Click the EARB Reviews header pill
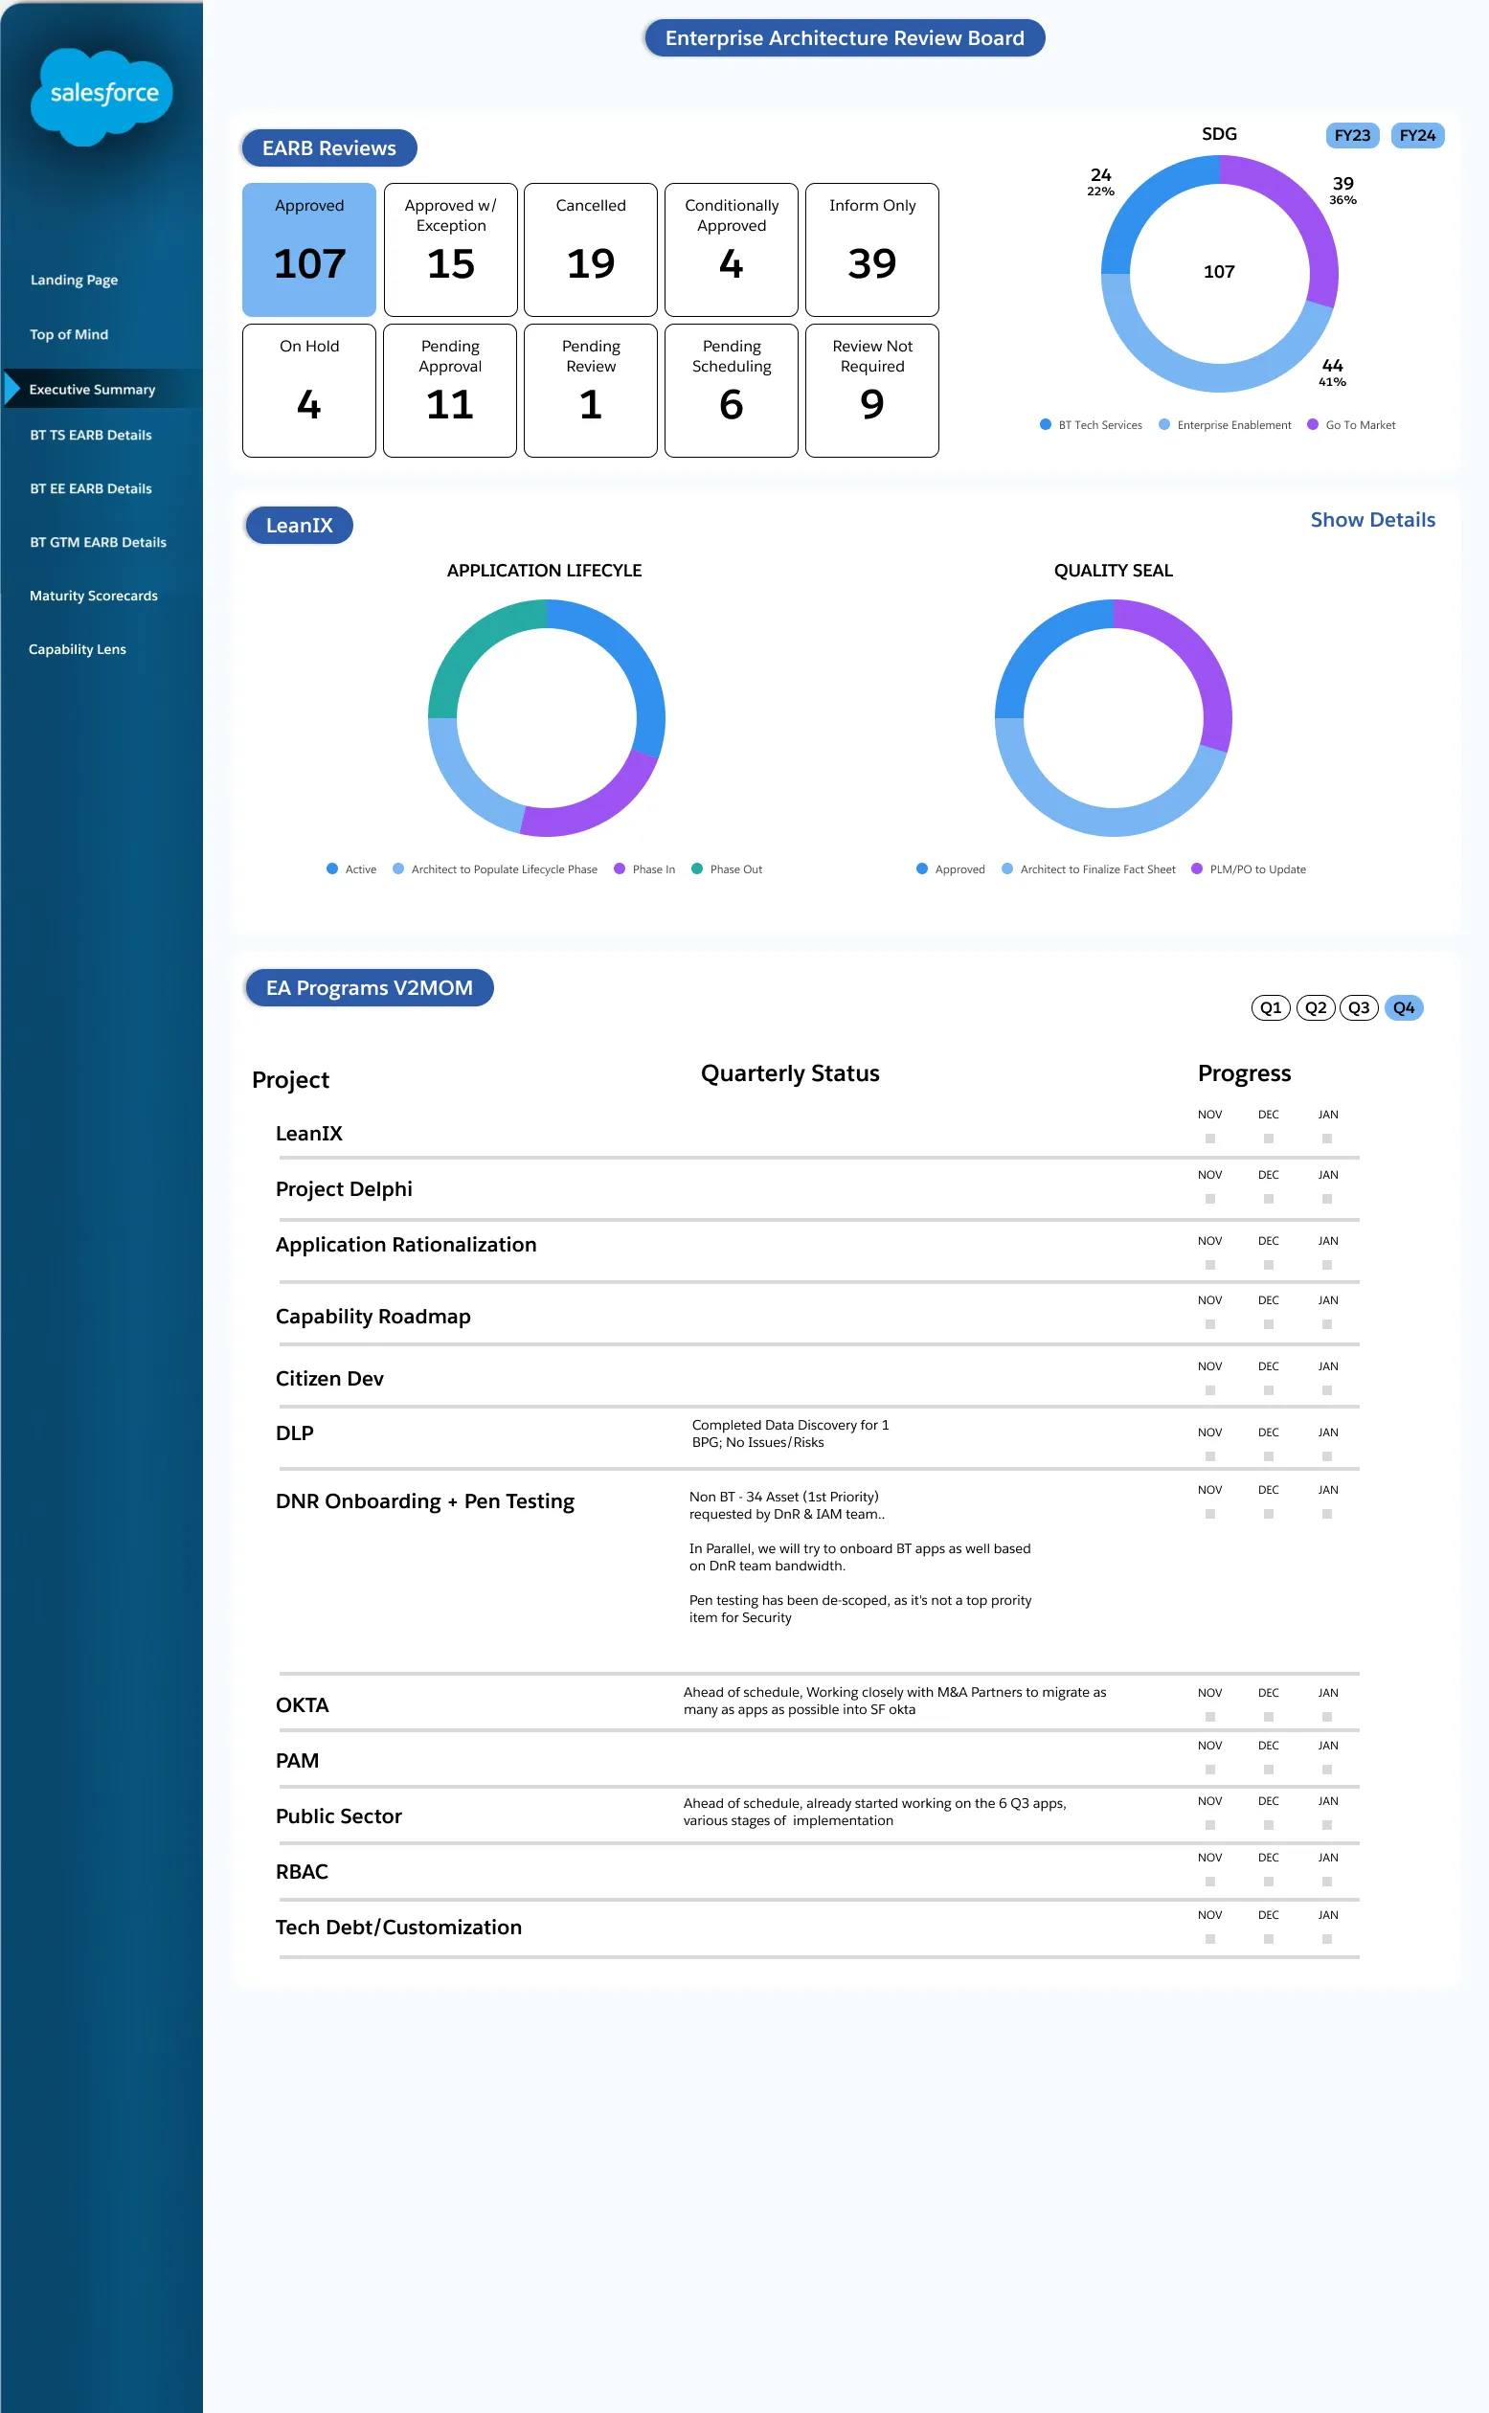 coord(328,147)
